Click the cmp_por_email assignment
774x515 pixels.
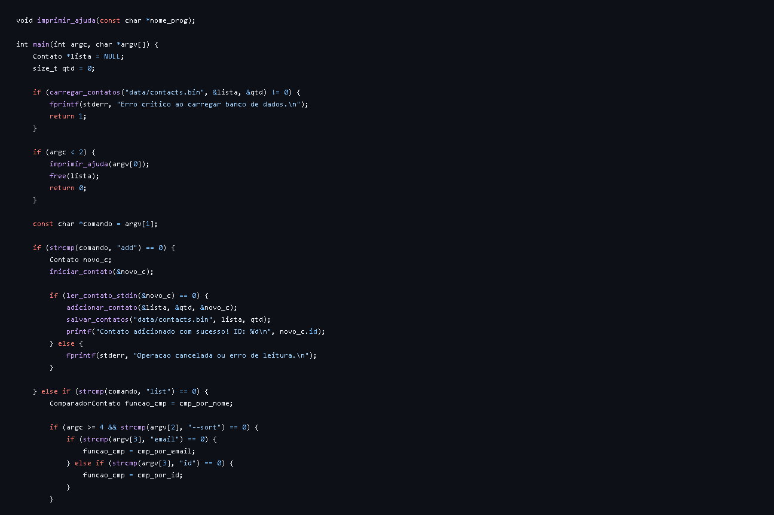coord(139,451)
